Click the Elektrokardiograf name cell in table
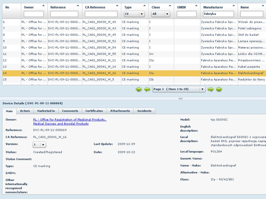 251,73
